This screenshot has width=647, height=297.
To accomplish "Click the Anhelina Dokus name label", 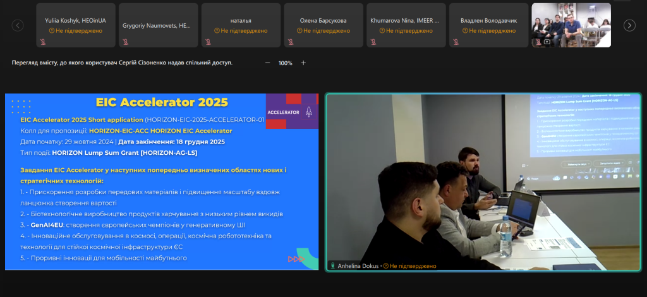I will tap(358, 266).
